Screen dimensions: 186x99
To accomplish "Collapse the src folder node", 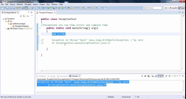I will 6,21.
